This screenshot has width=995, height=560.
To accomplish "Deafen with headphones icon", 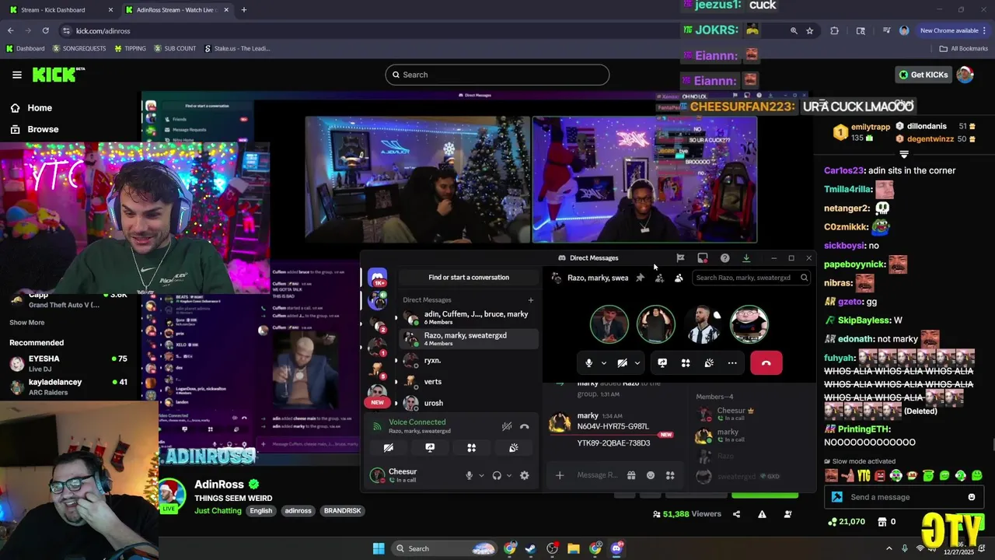I will [497, 475].
